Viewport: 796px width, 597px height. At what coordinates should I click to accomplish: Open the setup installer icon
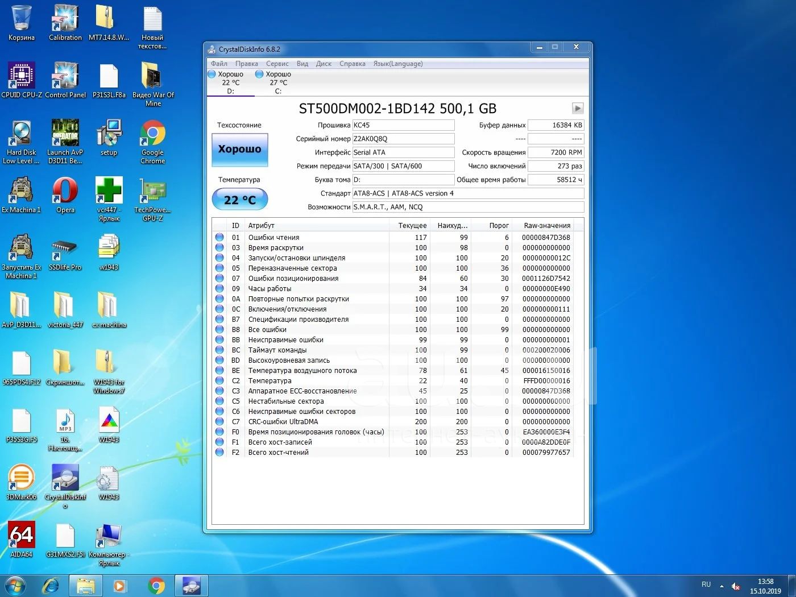109,138
